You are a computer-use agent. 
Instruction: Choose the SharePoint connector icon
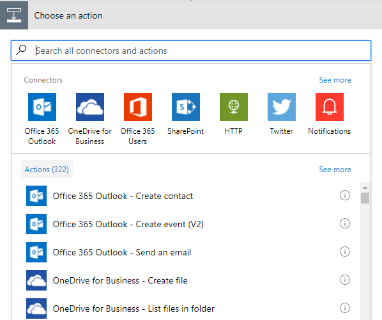[186, 107]
